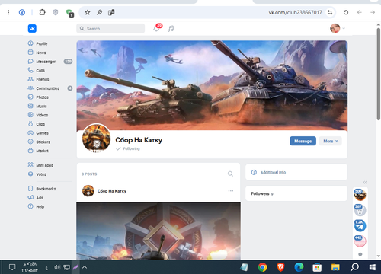Bookmark this page with star icon
Image resolution: width=381 pixels, height=274 pixels.
88,12
